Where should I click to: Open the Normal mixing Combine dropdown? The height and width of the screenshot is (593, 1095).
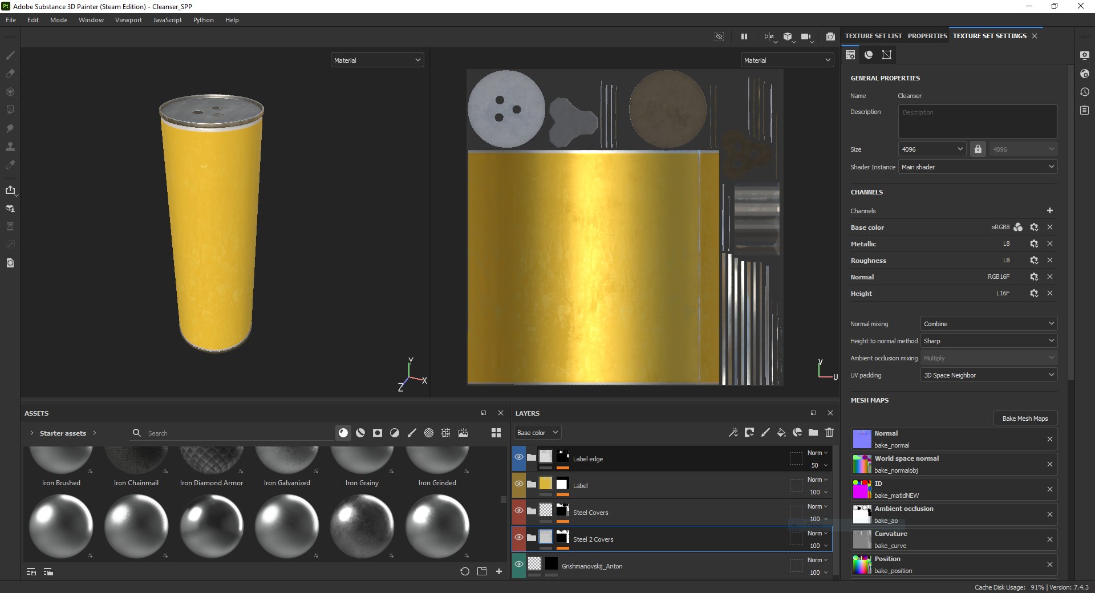[989, 324]
